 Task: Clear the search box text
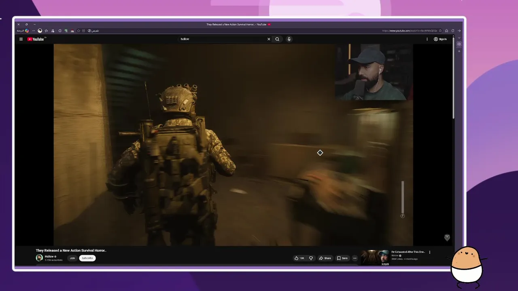pyautogui.click(x=269, y=39)
